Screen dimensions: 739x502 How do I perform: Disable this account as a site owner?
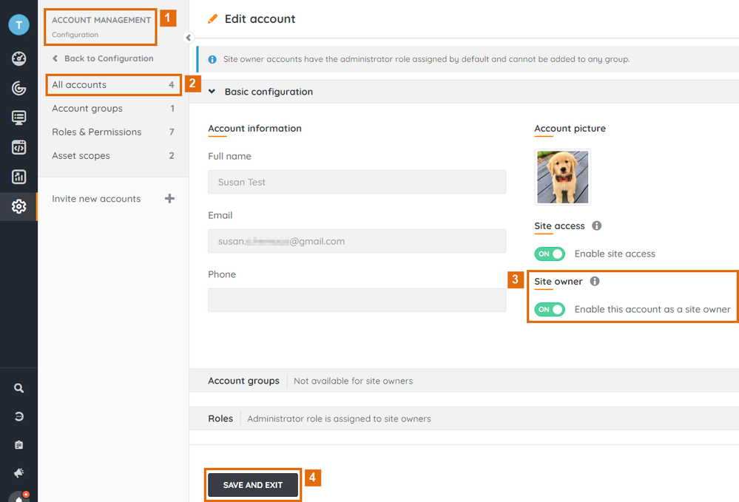coord(550,309)
